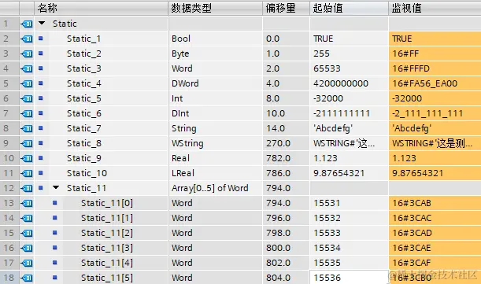The width and height of the screenshot is (481, 284).
Task: Click the 名称 column header
Action: (x=102, y=8)
